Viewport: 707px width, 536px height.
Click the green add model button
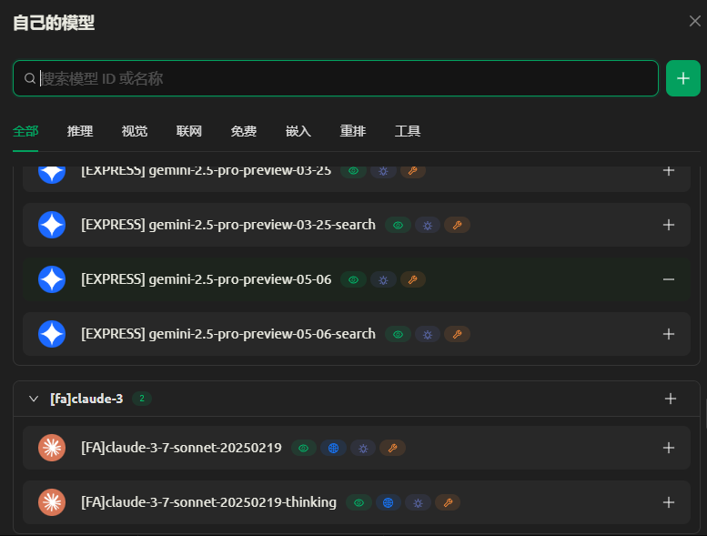click(x=683, y=78)
